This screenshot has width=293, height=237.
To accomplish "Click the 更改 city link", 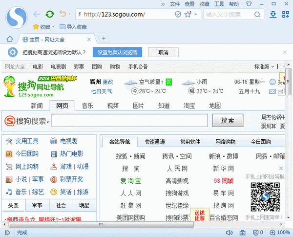I will pyautogui.click(x=108, y=82).
